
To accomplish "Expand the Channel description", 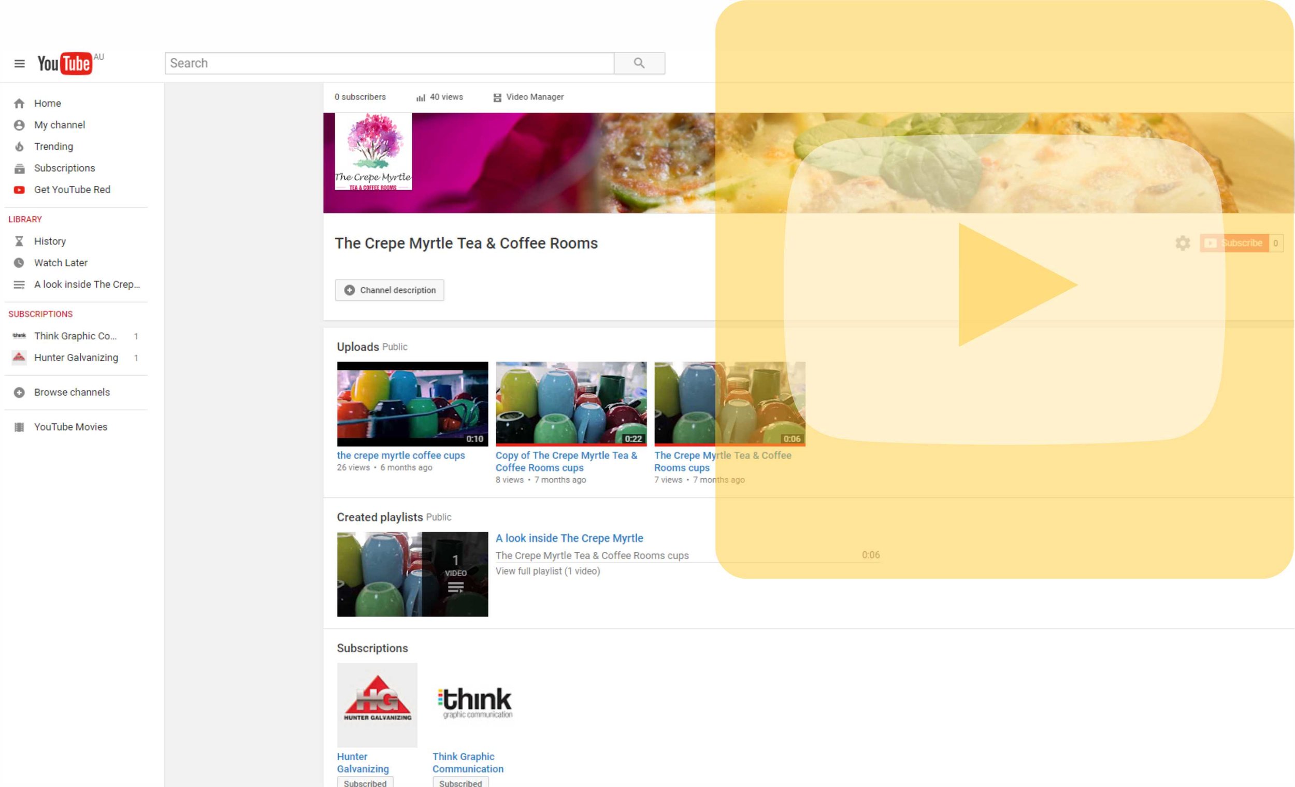I will (390, 290).
